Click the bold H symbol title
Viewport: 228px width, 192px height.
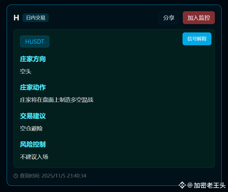pos(16,18)
